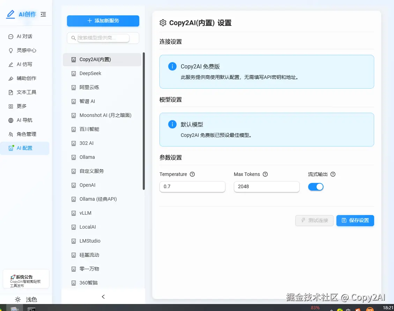Screen dimensions: 394x311
Task: Show help for Temperature
Action: coord(192,174)
